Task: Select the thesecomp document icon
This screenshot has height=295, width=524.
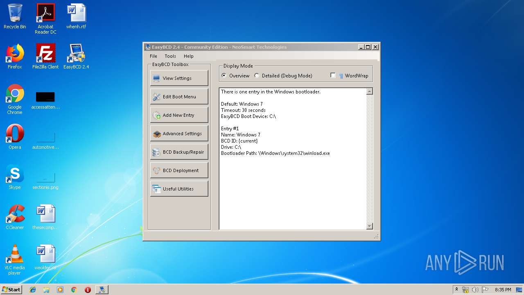Action: click(x=45, y=217)
